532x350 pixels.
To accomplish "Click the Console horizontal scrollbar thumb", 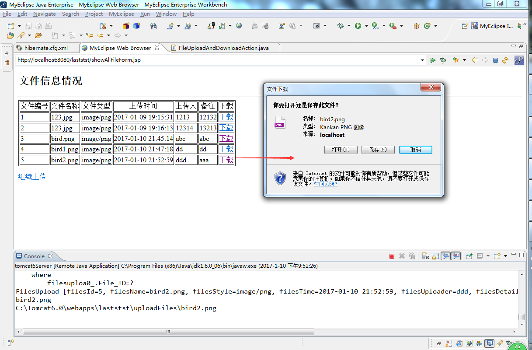I will 168,332.
